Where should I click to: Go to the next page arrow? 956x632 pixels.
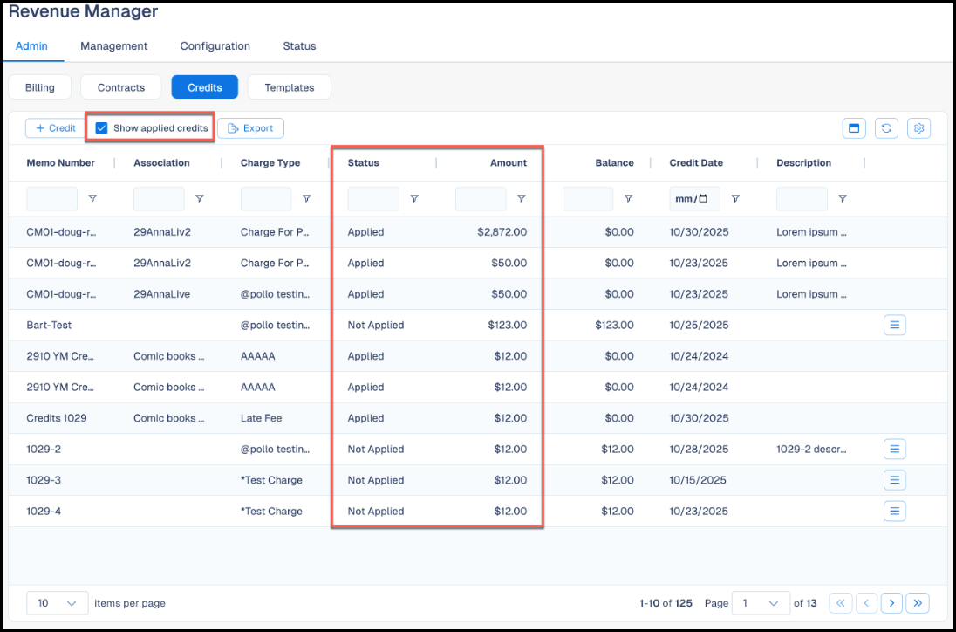pyautogui.click(x=891, y=602)
